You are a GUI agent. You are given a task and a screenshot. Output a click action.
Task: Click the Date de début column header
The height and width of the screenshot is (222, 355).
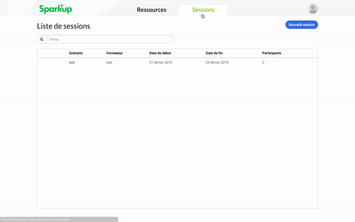[160, 53]
